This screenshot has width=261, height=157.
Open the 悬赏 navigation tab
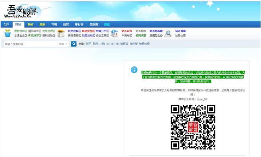pyautogui.click(x=66, y=25)
